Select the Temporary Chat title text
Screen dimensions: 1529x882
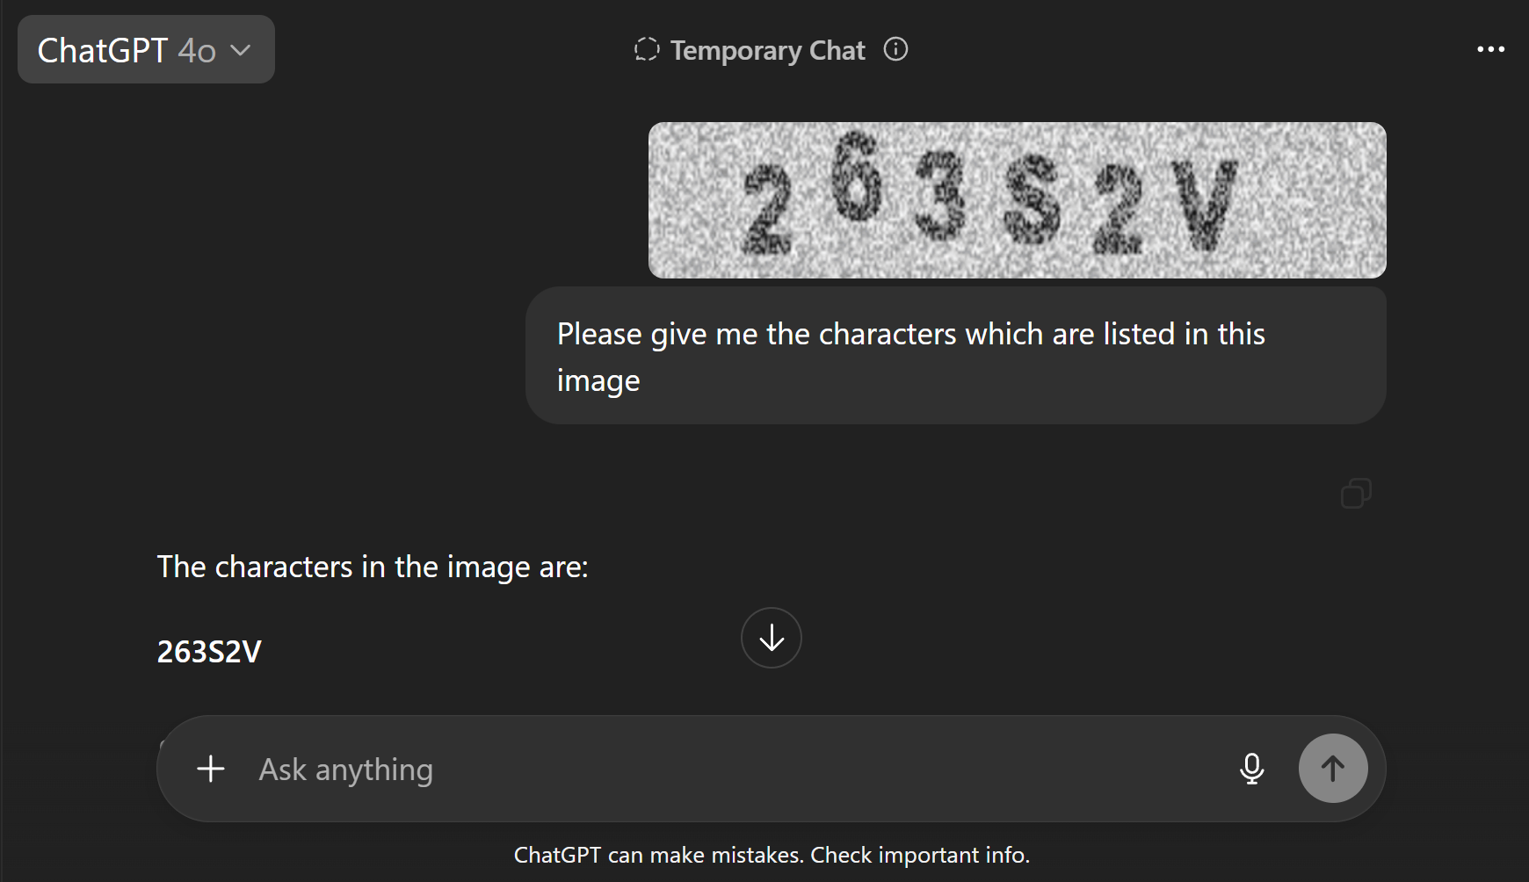767,50
